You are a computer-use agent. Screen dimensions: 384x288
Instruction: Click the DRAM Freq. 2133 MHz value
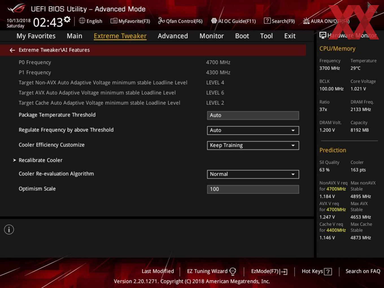tap(361, 110)
